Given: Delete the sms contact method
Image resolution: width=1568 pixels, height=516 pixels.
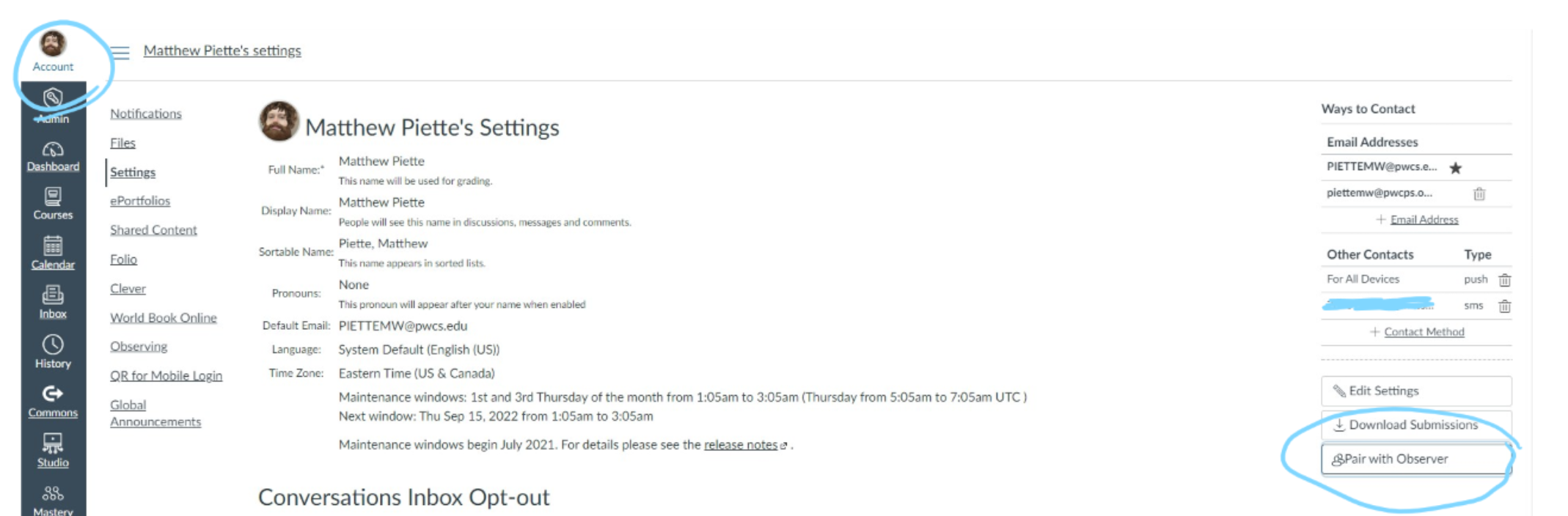Looking at the screenshot, I should [1504, 306].
